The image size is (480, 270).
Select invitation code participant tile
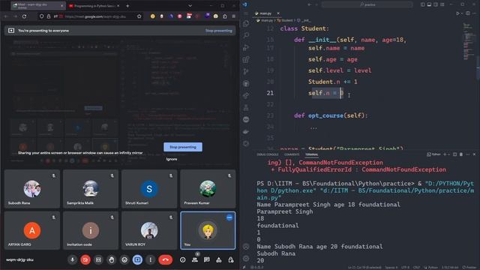click(91, 230)
